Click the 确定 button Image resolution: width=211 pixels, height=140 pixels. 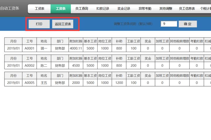click(x=188, y=24)
